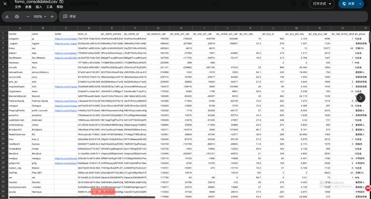Click the move-to-folder icon beside filename
Viewport: 371px width, 199px height.
[x=61, y=2]
